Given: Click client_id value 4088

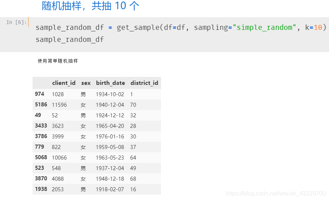Looking at the screenshot, I should (x=58, y=179).
